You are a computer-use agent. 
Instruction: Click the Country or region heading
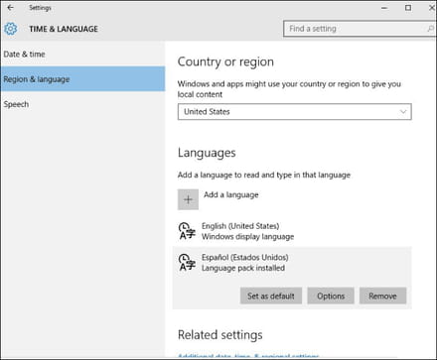[225, 61]
